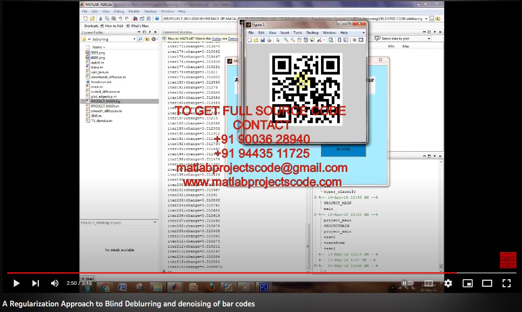Open the Figure 1 Tools menu

[297, 33]
